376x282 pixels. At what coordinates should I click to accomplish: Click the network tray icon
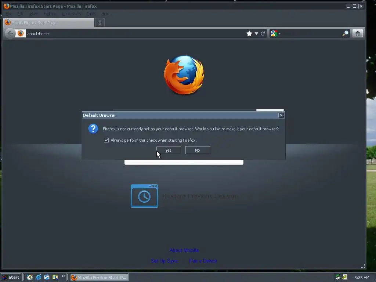(338, 277)
